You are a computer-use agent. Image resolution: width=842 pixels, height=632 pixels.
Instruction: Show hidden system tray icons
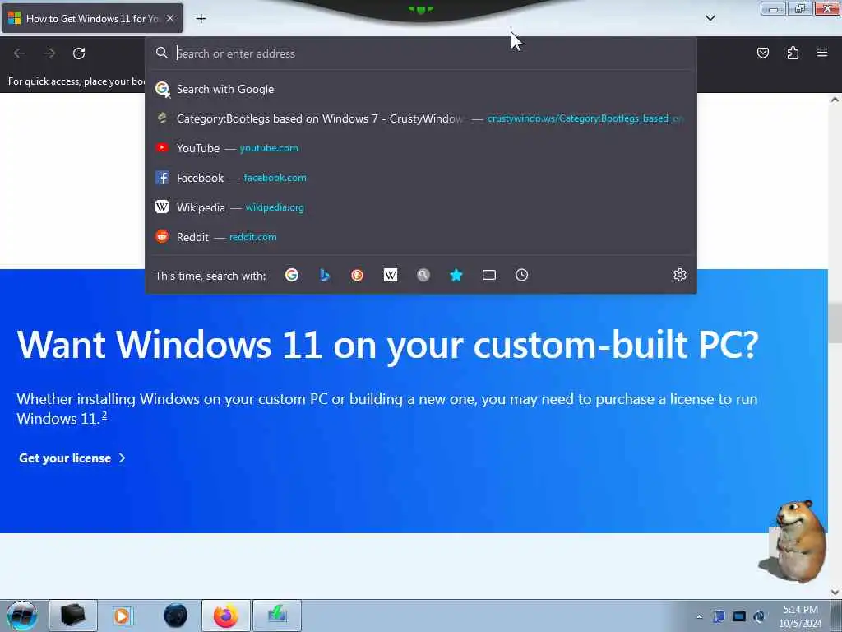(x=699, y=617)
